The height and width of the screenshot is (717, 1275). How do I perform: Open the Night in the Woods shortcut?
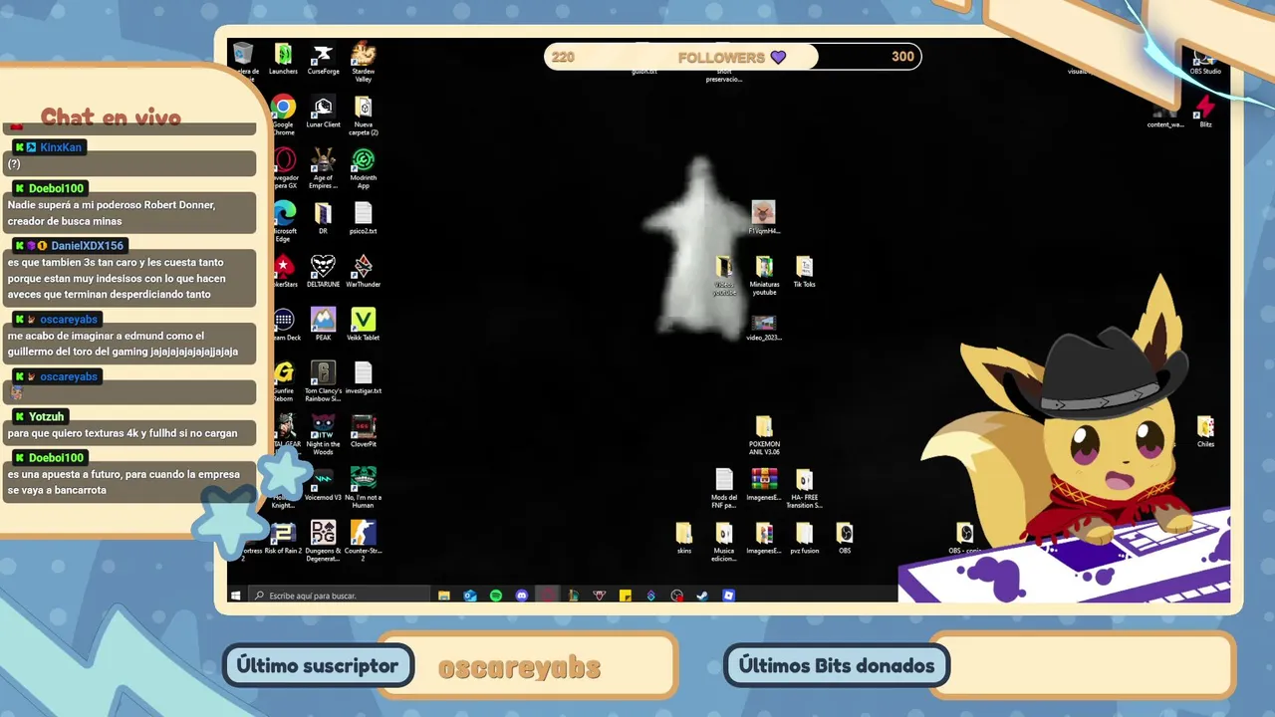323,435
